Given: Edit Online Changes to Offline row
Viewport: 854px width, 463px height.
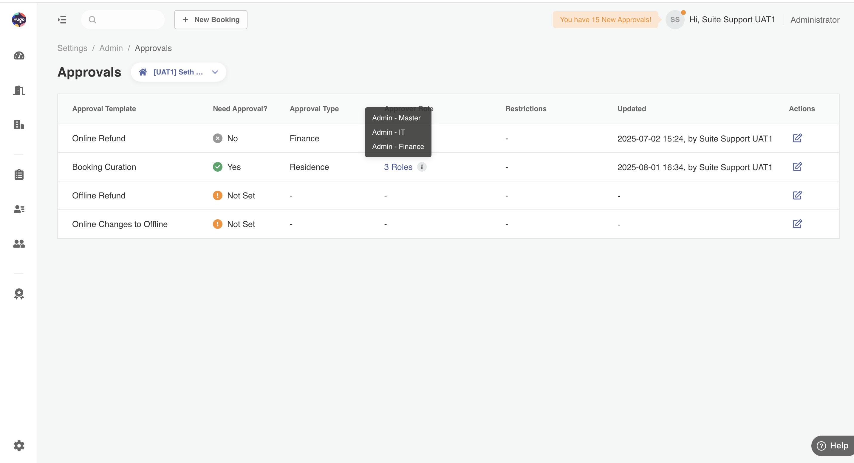Looking at the screenshot, I should 797,224.
